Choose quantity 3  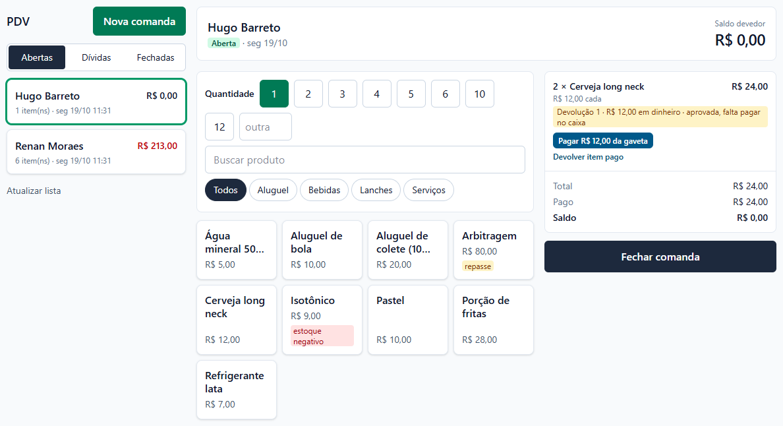[343, 94]
